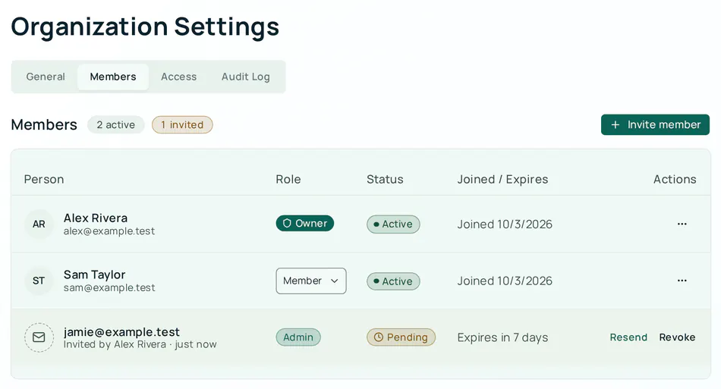Click the AR avatar for Alex Rivera
This screenshot has width=721, height=389.
[39, 224]
